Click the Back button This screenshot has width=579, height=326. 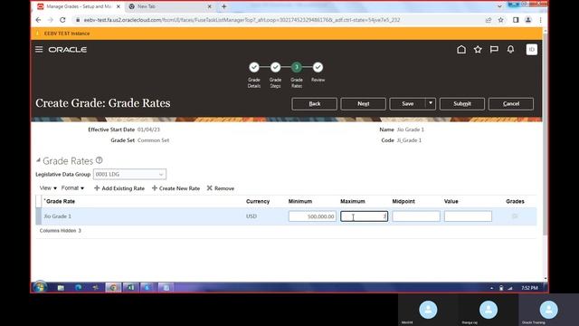click(314, 104)
